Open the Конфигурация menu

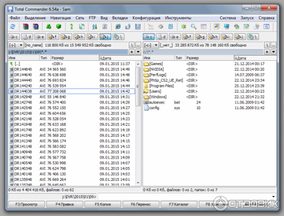[x=146, y=18]
